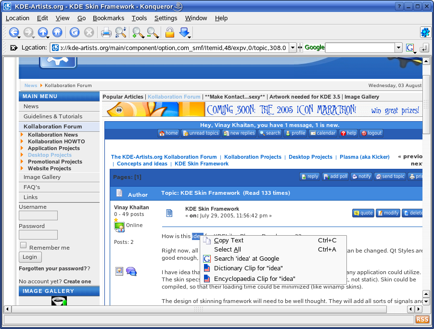Open search provider selection arrow
The image size is (434, 329).
click(x=415, y=52)
